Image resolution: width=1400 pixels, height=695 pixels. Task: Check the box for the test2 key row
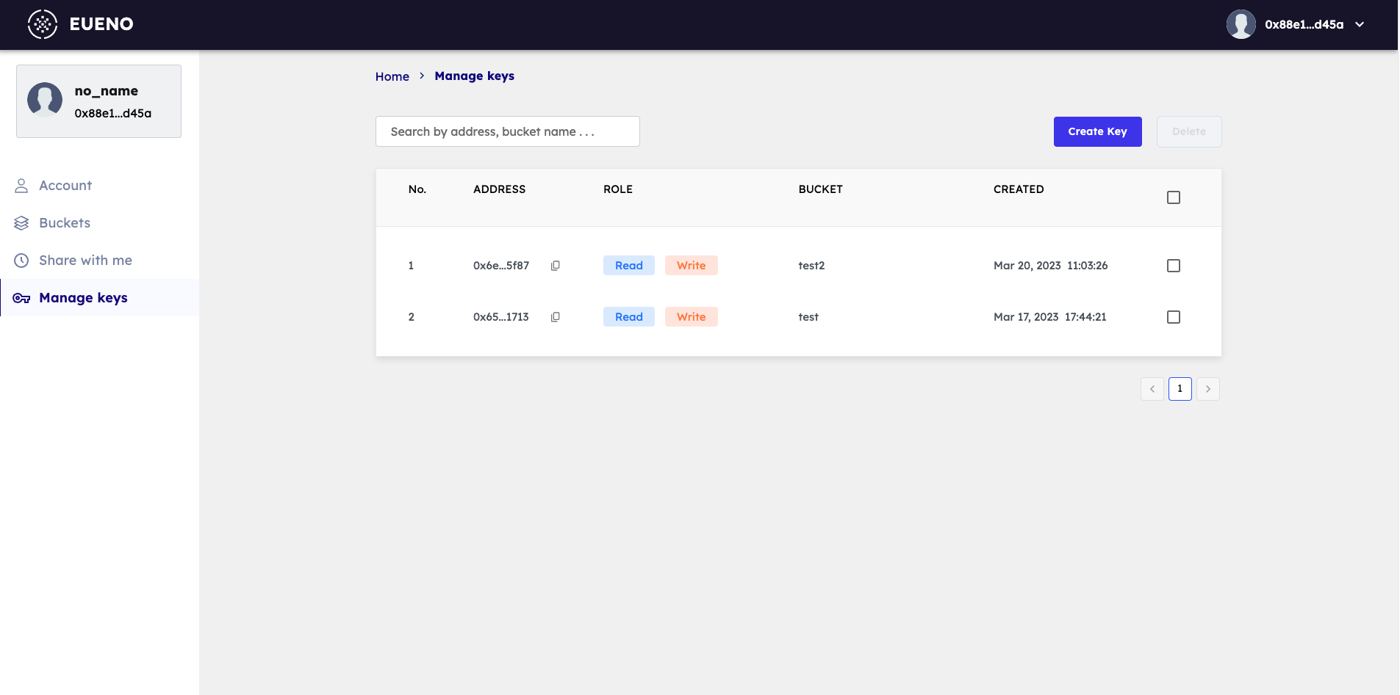point(1174,266)
